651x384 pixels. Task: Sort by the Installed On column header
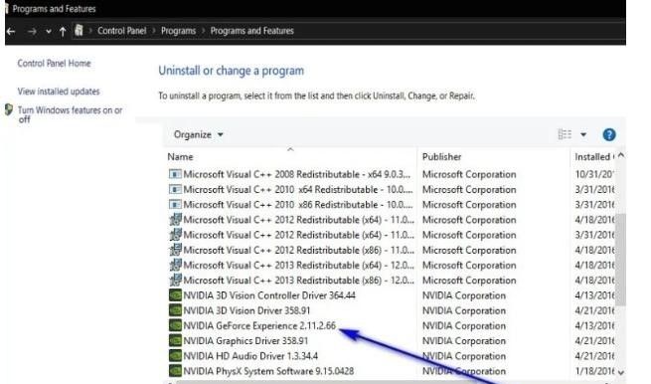point(594,157)
